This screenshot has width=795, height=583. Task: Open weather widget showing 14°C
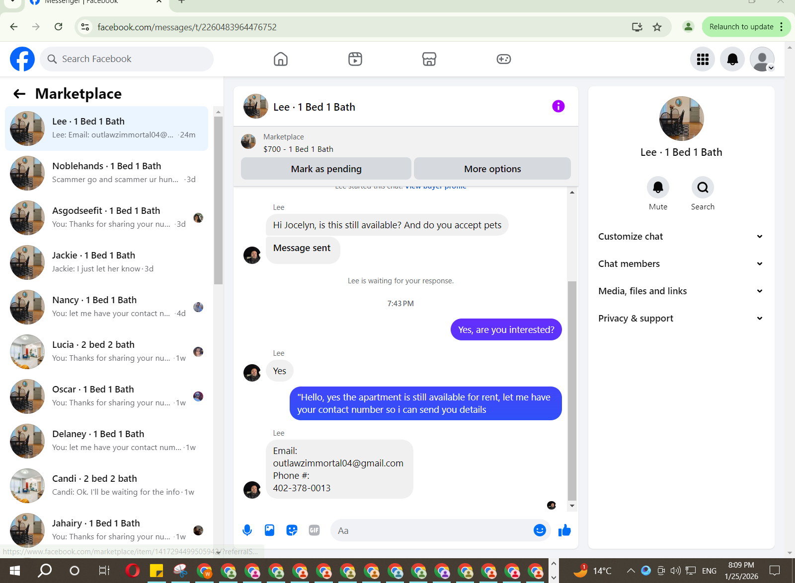(x=593, y=571)
